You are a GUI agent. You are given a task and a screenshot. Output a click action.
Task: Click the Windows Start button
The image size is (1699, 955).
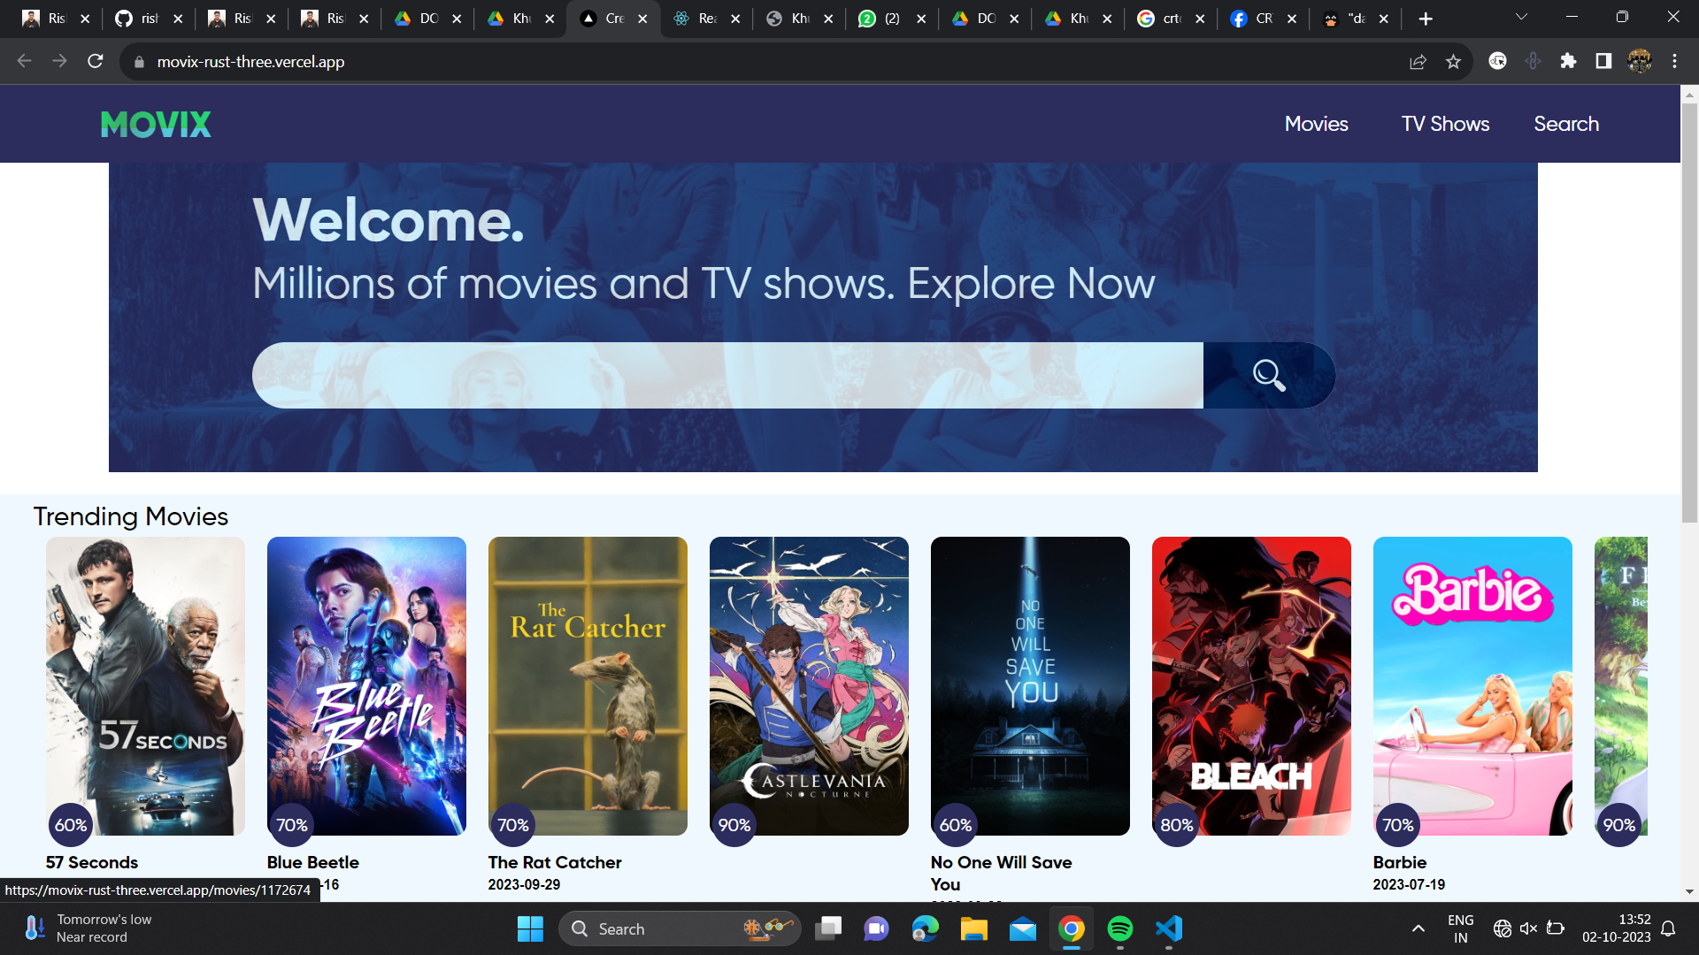(x=530, y=928)
